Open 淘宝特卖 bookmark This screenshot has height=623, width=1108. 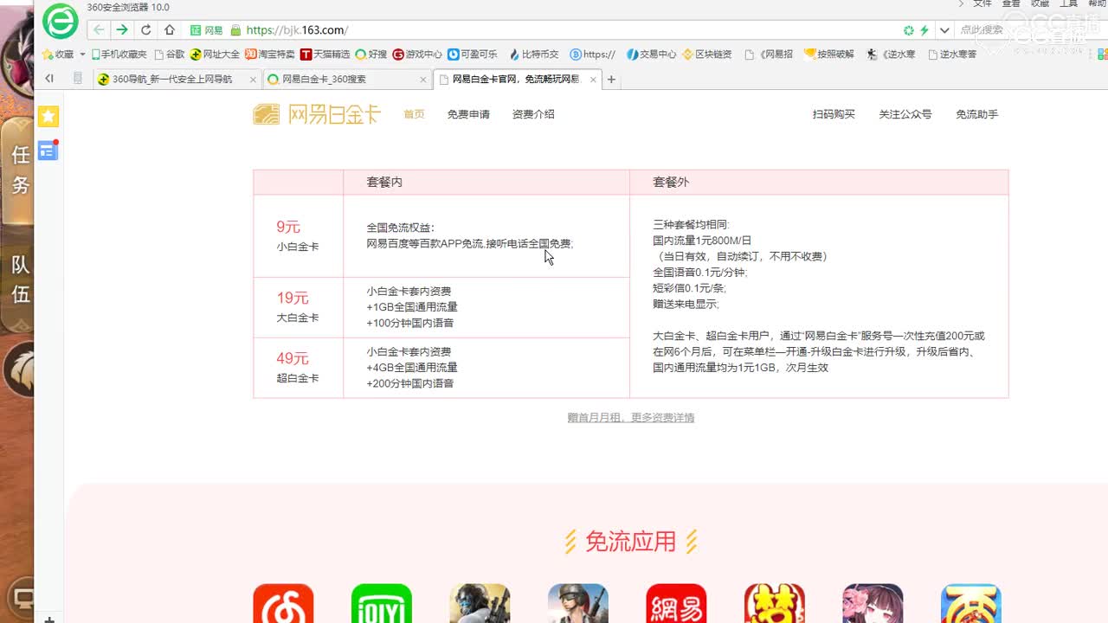tap(269, 54)
